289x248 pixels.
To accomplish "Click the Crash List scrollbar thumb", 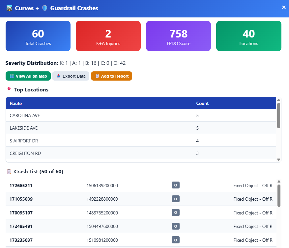I will [279, 195].
